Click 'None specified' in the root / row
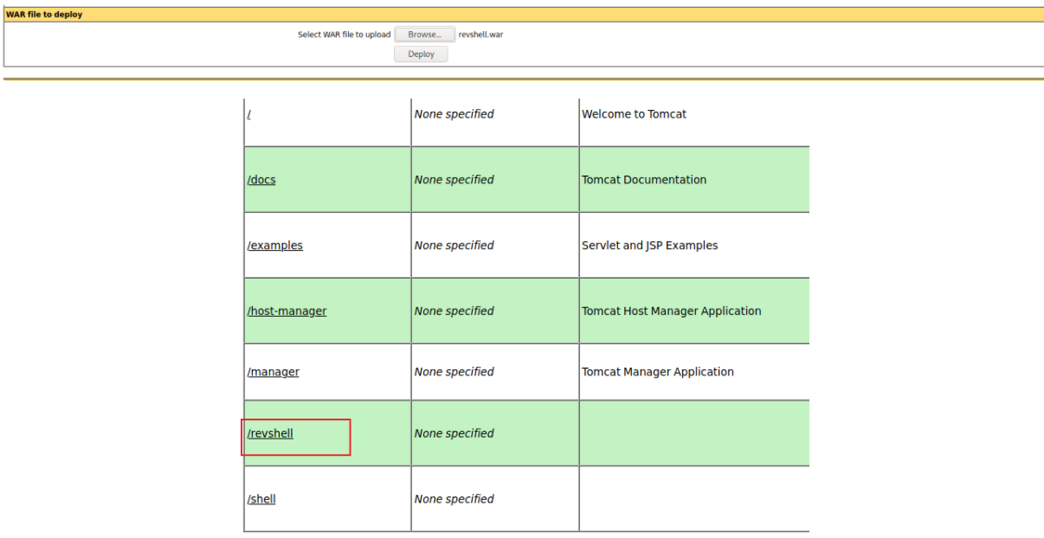This screenshot has width=1044, height=538. 454,114
